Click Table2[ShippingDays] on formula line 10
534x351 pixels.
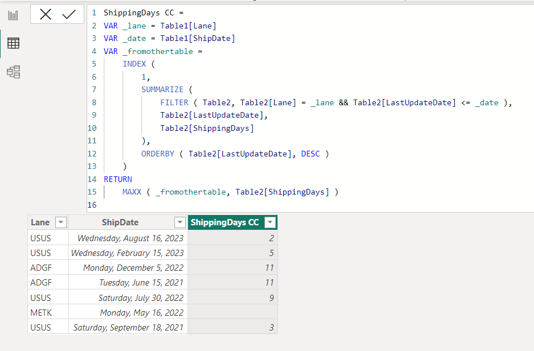[x=207, y=128]
